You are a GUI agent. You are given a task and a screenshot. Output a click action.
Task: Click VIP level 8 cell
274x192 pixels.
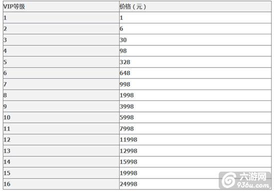[x=61, y=95]
